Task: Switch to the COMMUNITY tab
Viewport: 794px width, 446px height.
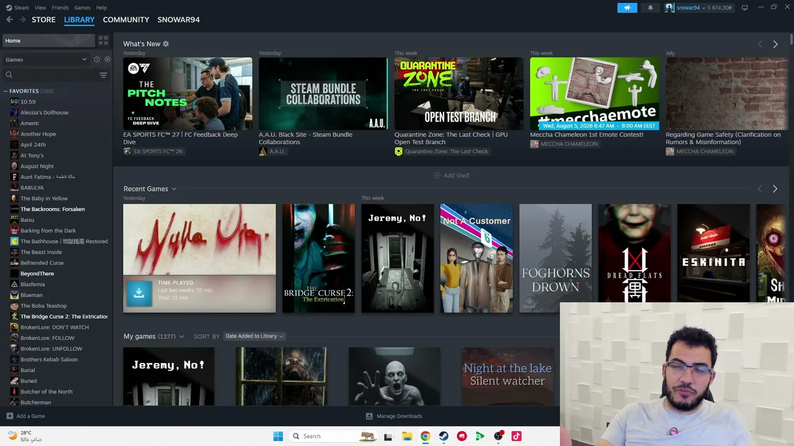Action: click(126, 20)
